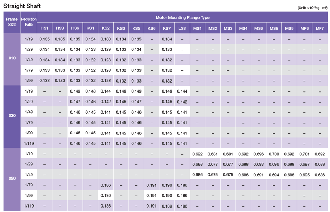Select the Reduction Ratio column header
This screenshot has width=330, height=212.
click(x=29, y=22)
